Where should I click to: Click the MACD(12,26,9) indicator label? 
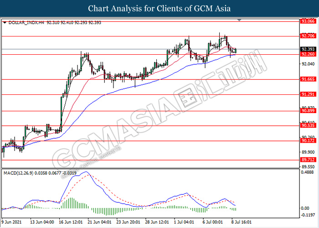pyautogui.click(x=19, y=173)
